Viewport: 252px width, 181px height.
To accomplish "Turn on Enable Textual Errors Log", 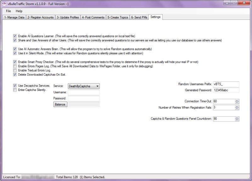I will coord(15,70).
